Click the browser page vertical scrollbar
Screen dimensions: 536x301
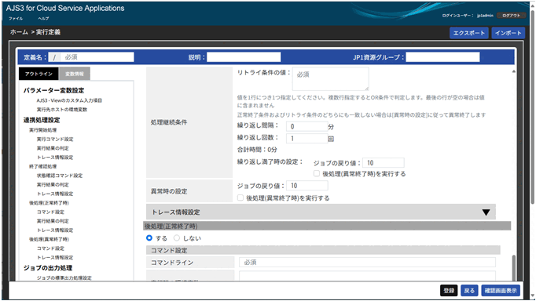click(x=532, y=108)
